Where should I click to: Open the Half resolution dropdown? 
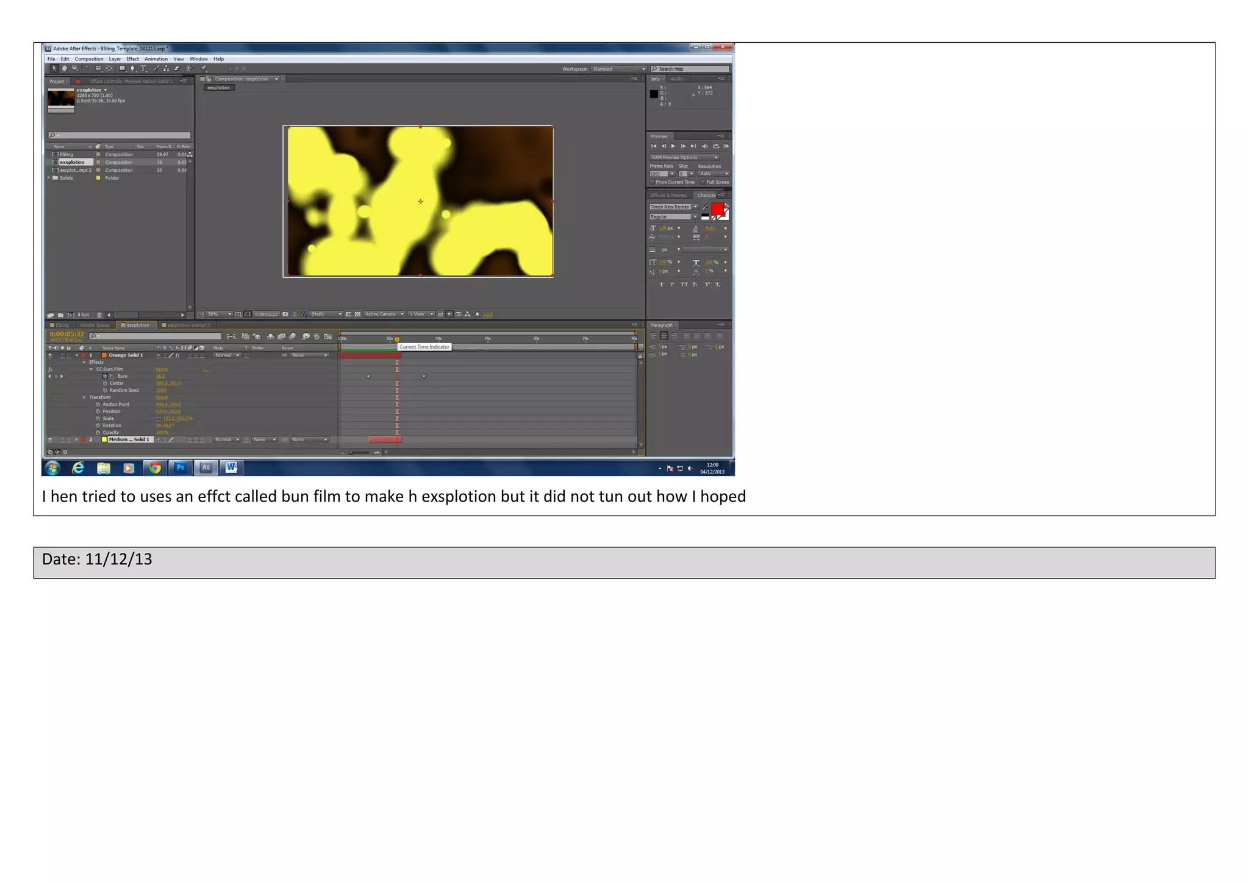click(x=326, y=315)
